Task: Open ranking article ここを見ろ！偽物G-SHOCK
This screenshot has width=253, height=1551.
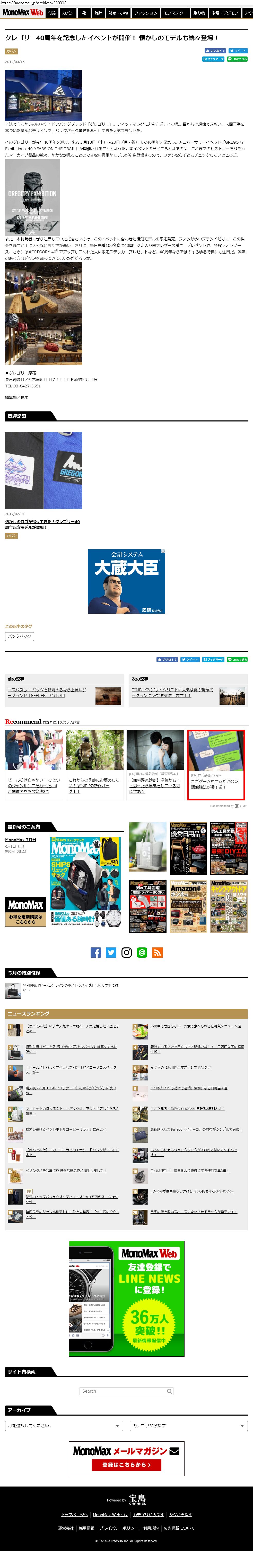Action: 187,1108
